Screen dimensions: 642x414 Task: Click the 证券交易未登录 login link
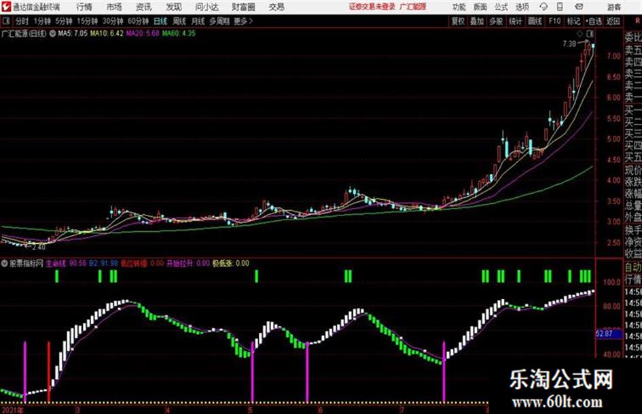click(x=372, y=7)
